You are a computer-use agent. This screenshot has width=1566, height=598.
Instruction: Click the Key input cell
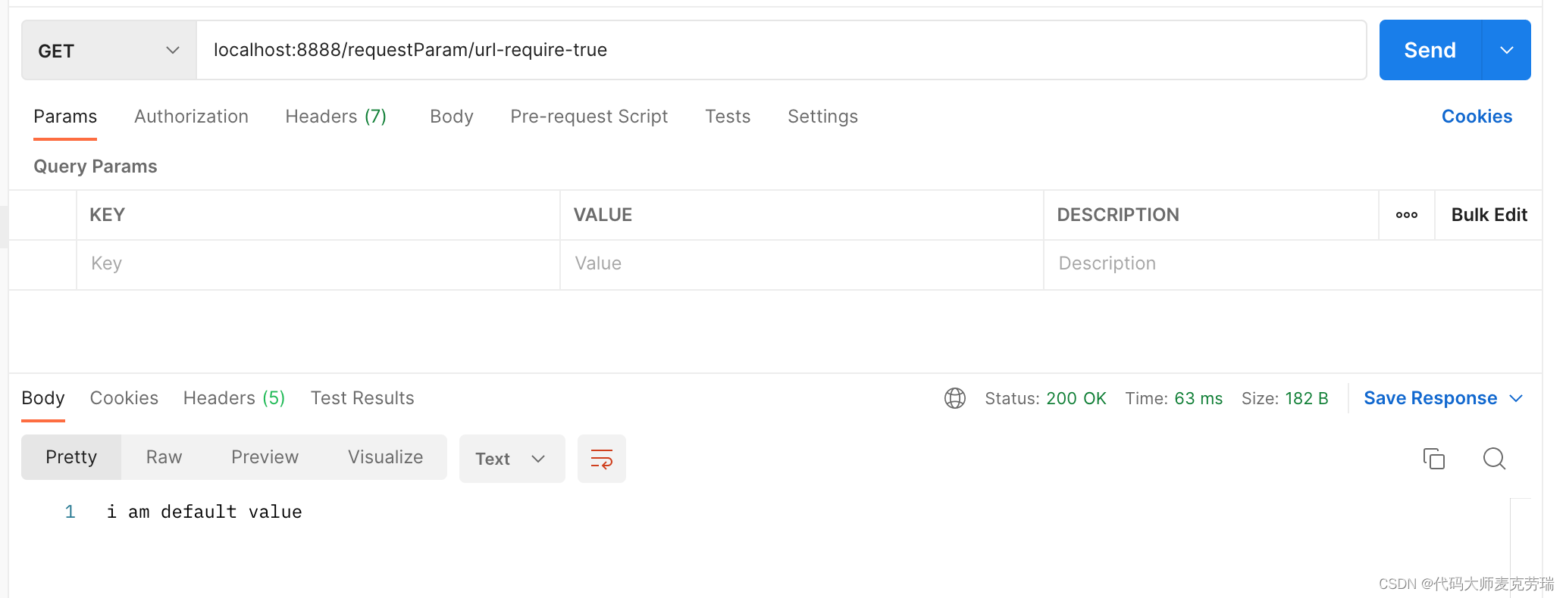pyautogui.click(x=318, y=263)
